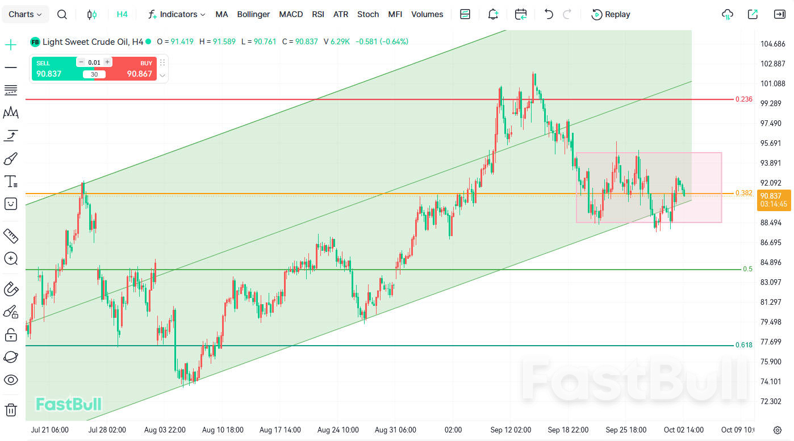The height and width of the screenshot is (441, 794).
Task: Open the Charts dropdown menu
Action: pyautogui.click(x=25, y=14)
